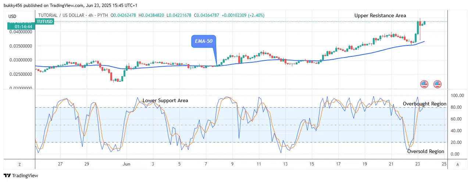Click the left US flag event icon

424,84
